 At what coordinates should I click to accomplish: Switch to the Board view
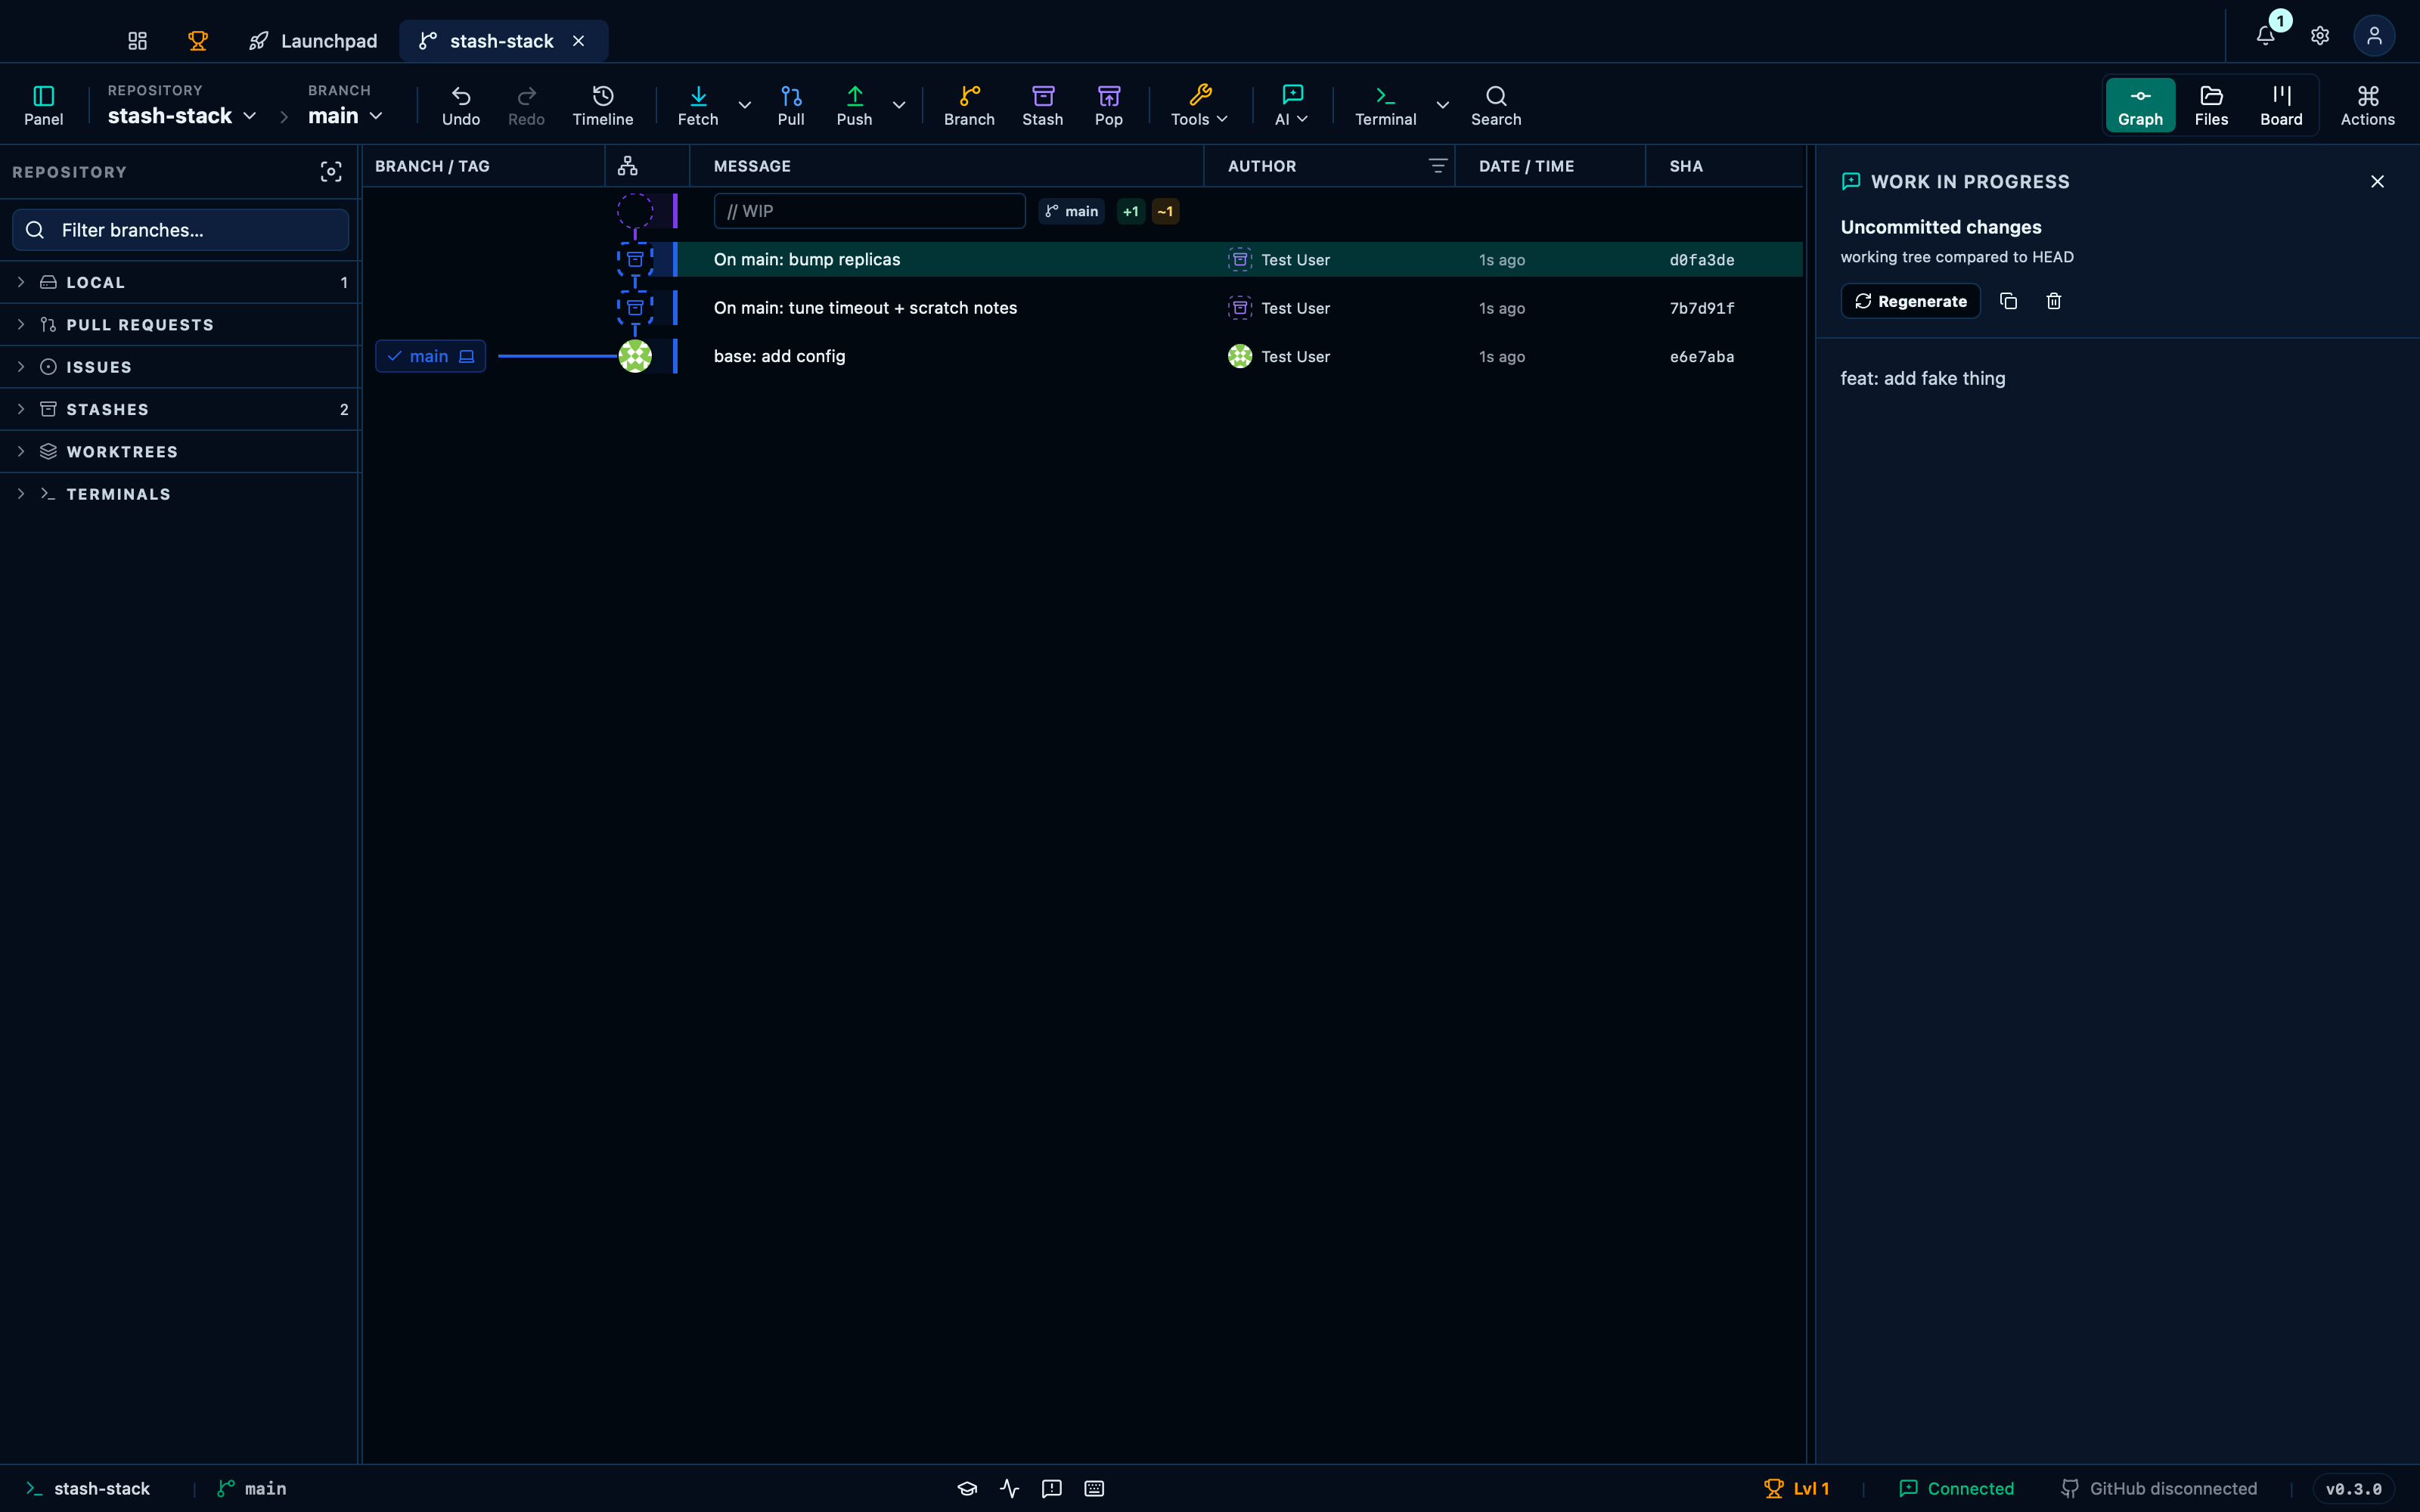coord(2281,105)
